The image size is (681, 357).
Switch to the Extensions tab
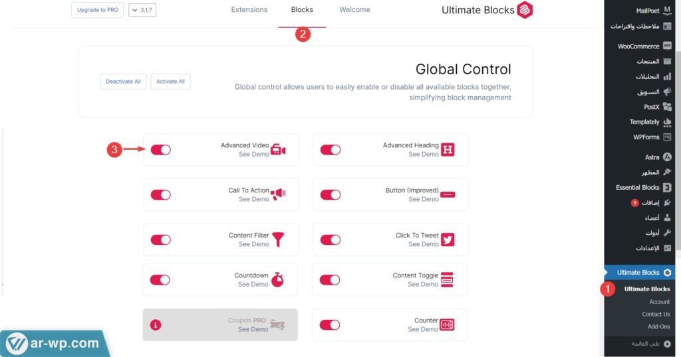click(249, 10)
